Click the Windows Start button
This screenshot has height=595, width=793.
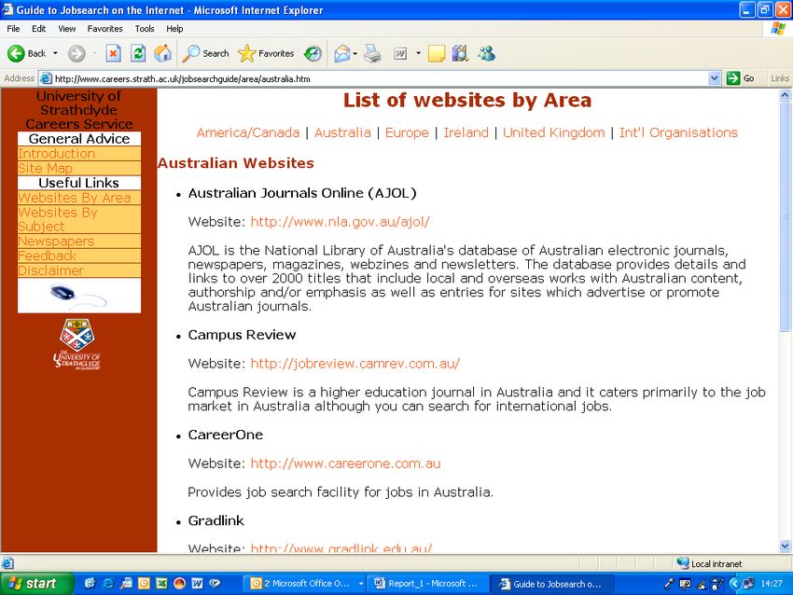pos(35,584)
